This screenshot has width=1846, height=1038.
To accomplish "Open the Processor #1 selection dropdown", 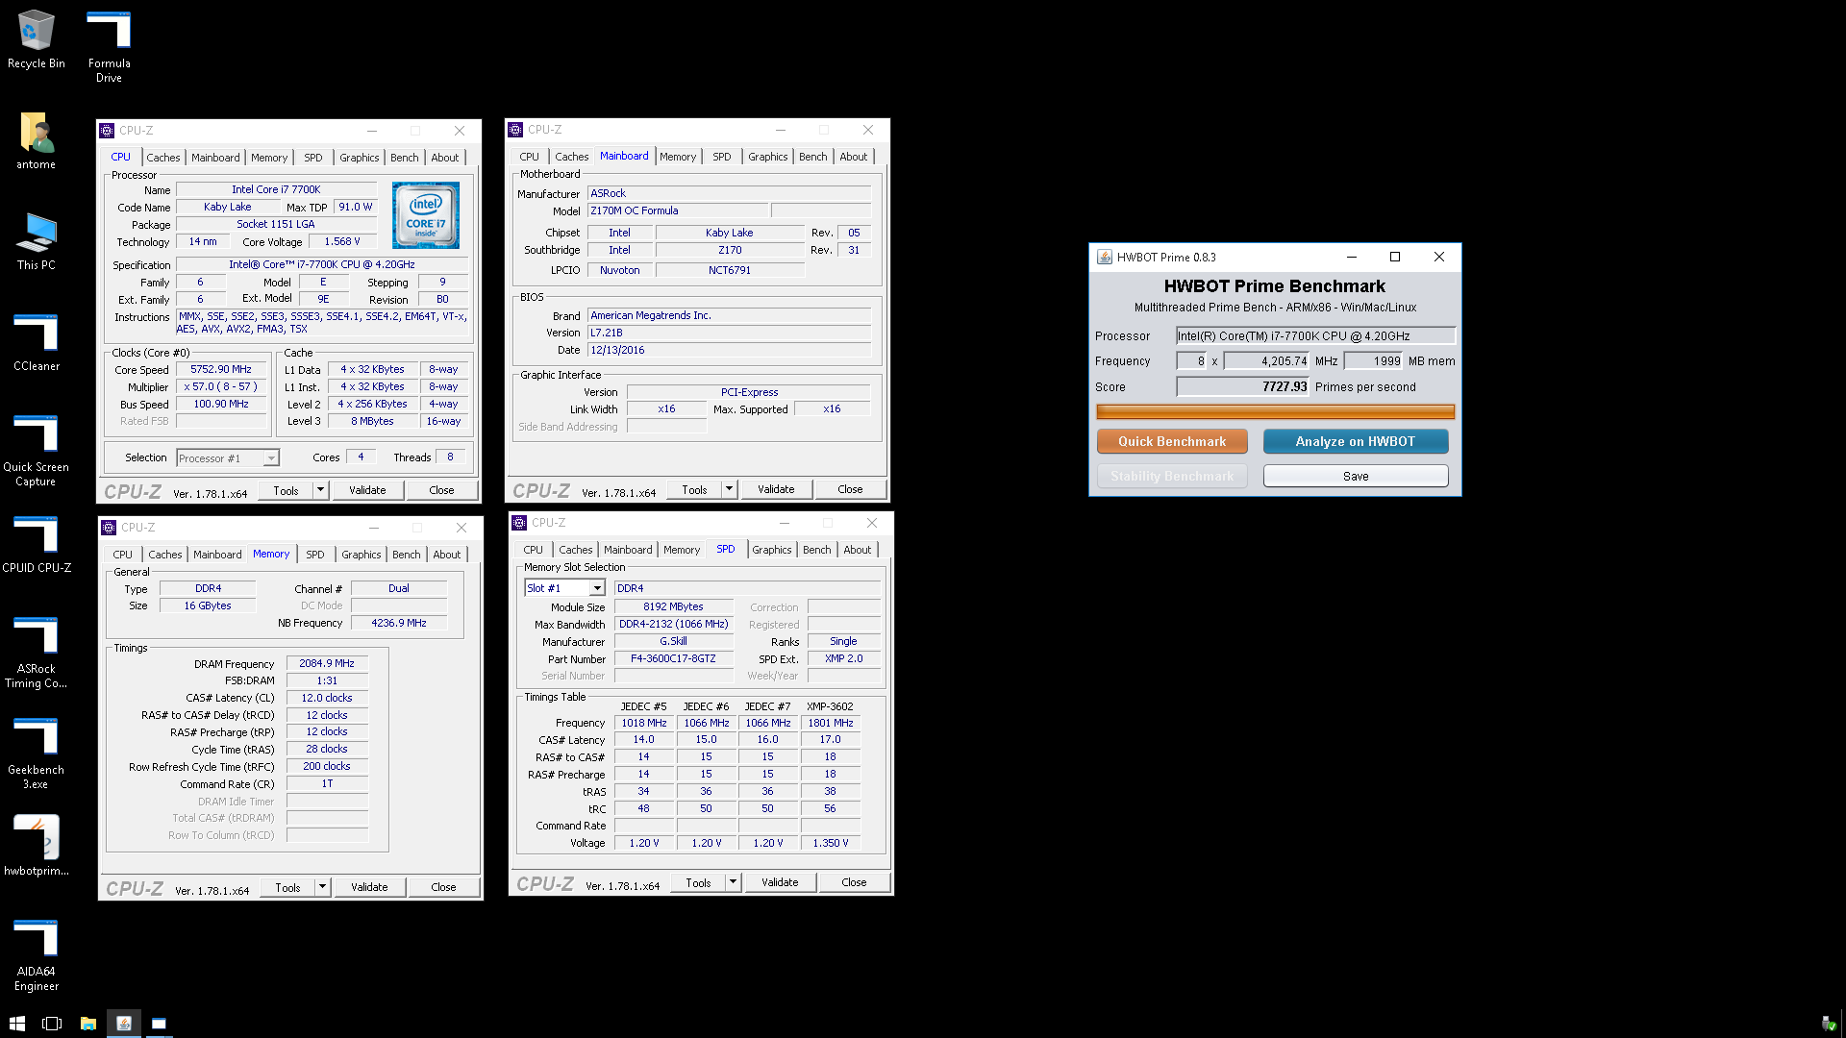I will (228, 458).
